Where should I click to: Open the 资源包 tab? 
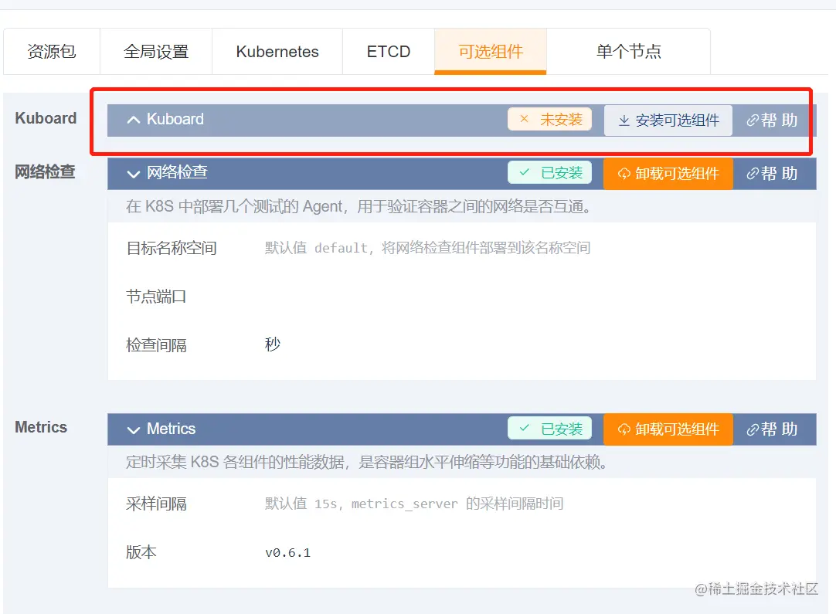52,52
